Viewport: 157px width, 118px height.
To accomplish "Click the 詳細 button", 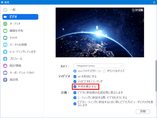I will 143,112.
